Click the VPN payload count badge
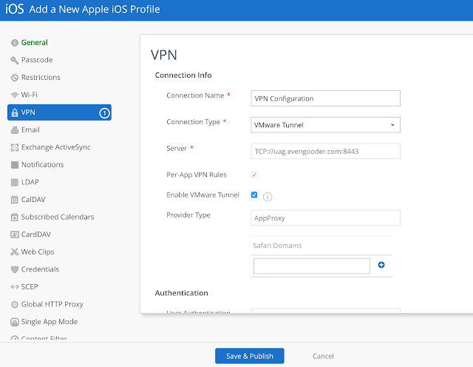Image resolution: width=473 pixels, height=367 pixels. click(104, 113)
